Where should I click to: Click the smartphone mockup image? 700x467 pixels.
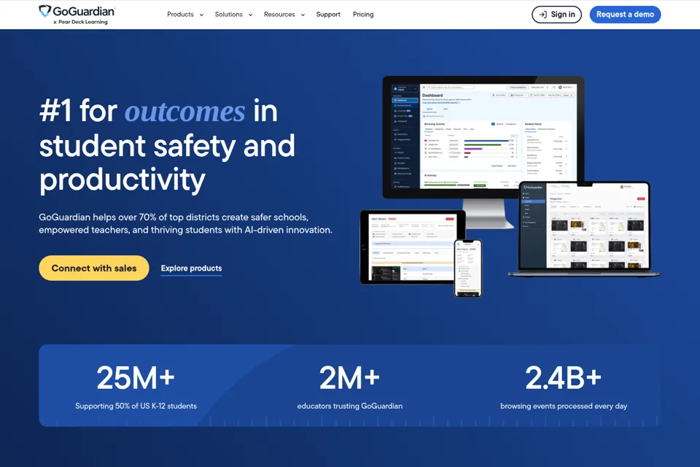click(468, 268)
